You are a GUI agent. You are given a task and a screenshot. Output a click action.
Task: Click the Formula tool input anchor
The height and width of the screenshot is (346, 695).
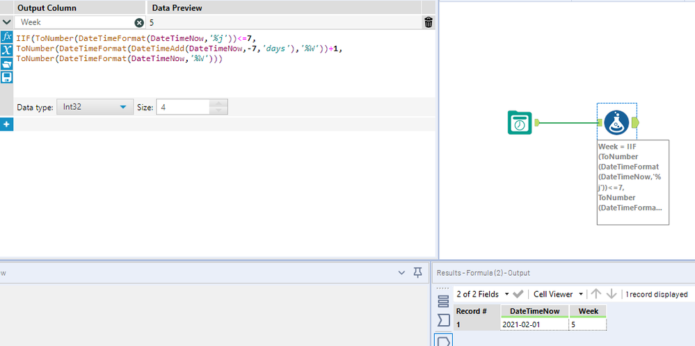[x=600, y=122]
